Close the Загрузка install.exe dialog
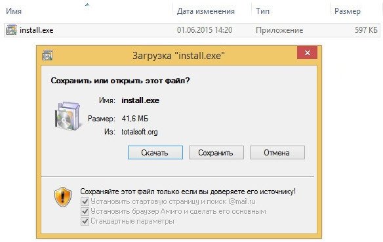Image resolution: width=383 pixels, height=242 pixels. [308, 52]
